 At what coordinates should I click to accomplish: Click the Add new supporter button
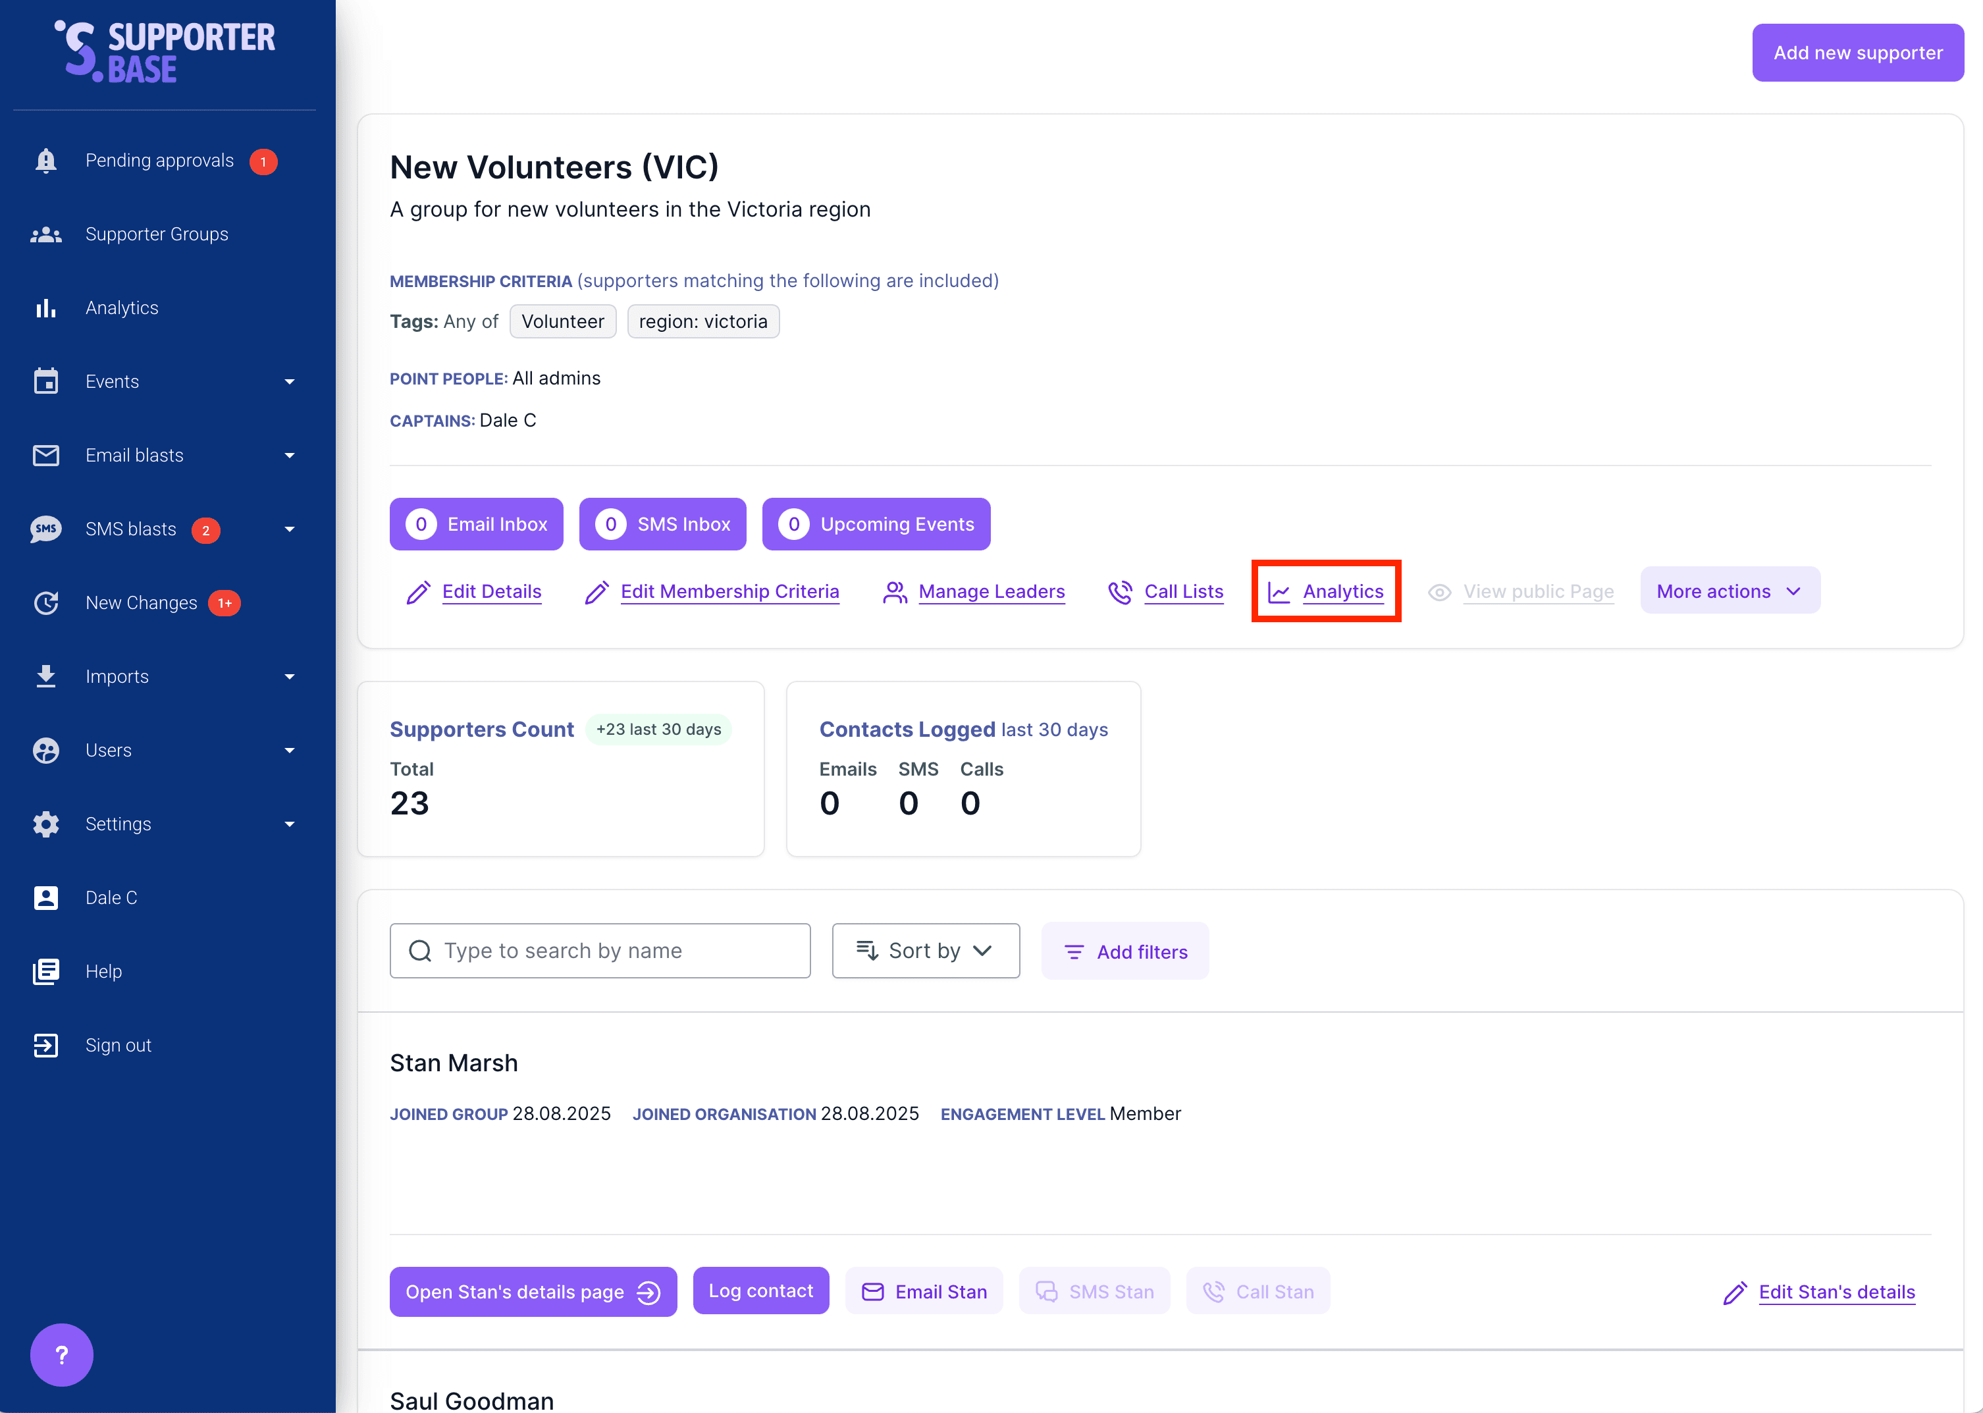1858,52
